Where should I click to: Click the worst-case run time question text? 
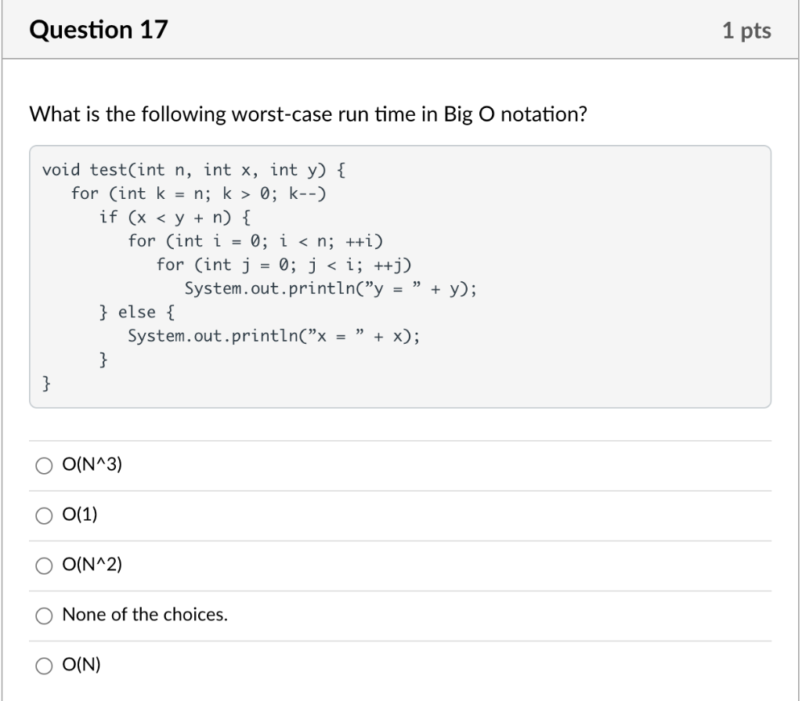309,114
